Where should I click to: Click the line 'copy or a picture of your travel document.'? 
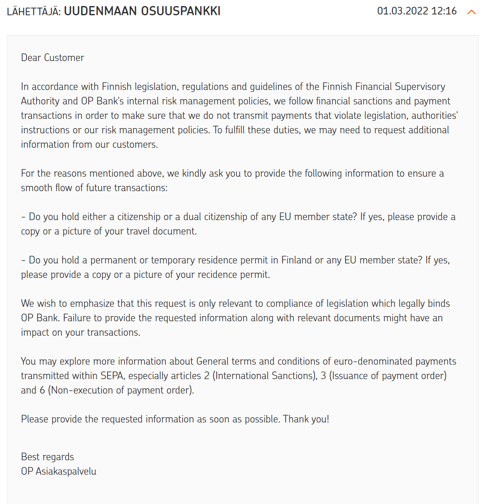coord(109,231)
